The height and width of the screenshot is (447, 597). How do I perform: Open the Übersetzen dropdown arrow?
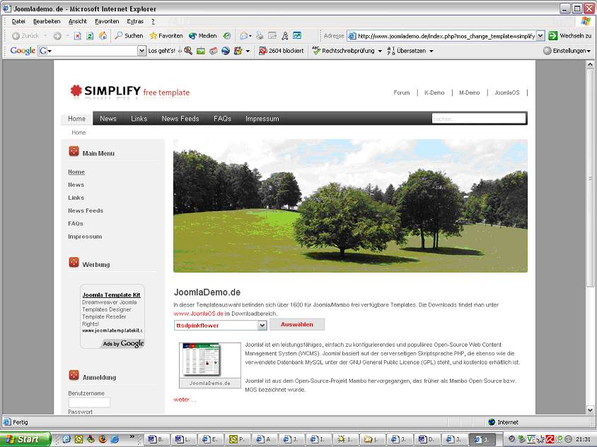(431, 51)
